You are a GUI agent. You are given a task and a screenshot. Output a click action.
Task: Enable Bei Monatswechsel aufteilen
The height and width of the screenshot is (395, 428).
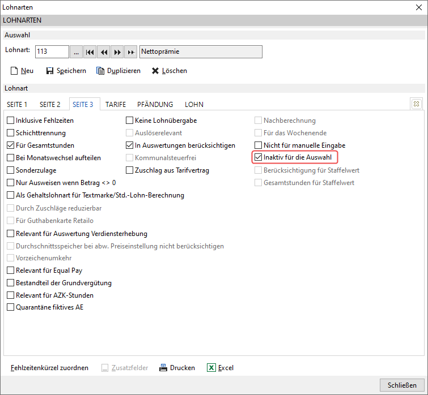[x=10, y=158]
